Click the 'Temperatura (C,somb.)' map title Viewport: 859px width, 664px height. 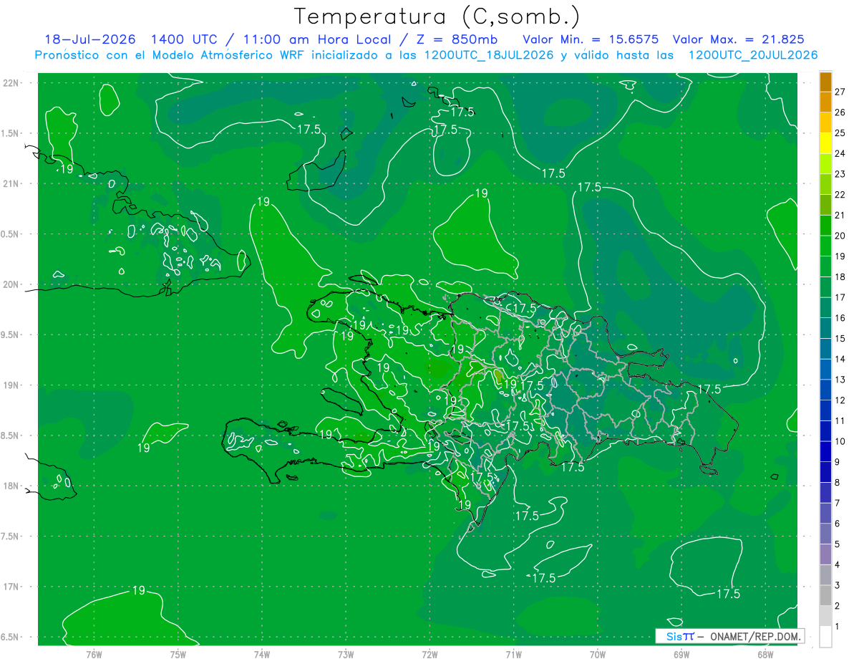pos(437,16)
